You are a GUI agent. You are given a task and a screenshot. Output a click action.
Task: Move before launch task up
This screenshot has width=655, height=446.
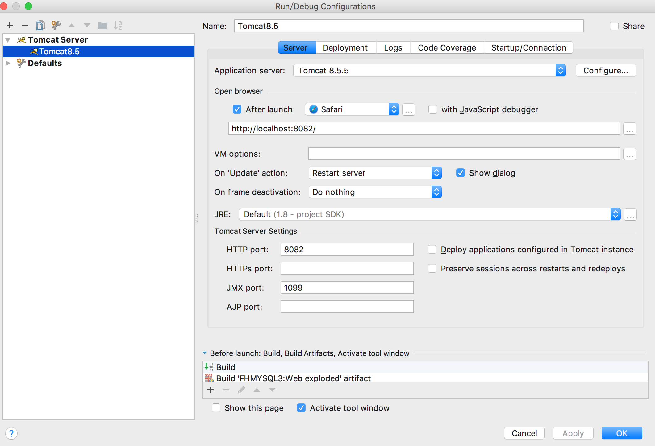(x=257, y=390)
